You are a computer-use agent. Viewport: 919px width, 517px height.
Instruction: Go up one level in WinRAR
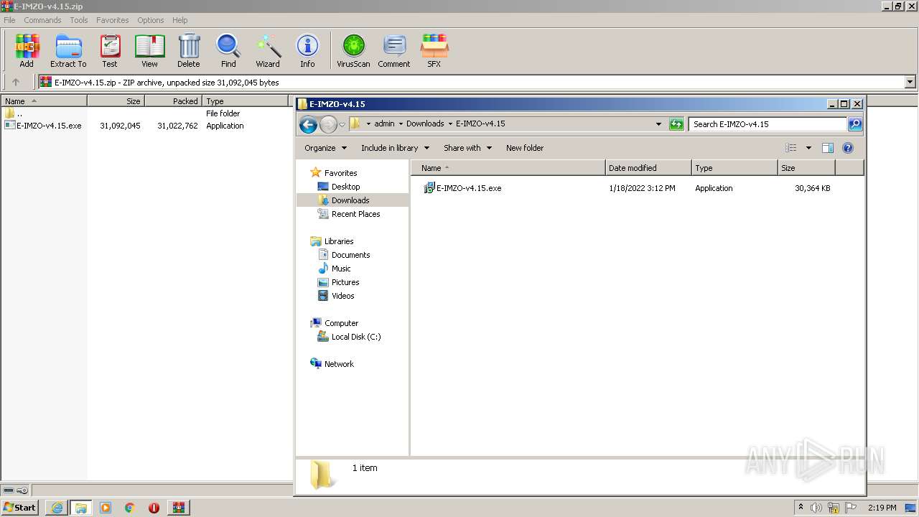pos(16,82)
